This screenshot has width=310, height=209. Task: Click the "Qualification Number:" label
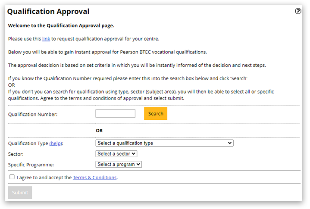point(33,114)
